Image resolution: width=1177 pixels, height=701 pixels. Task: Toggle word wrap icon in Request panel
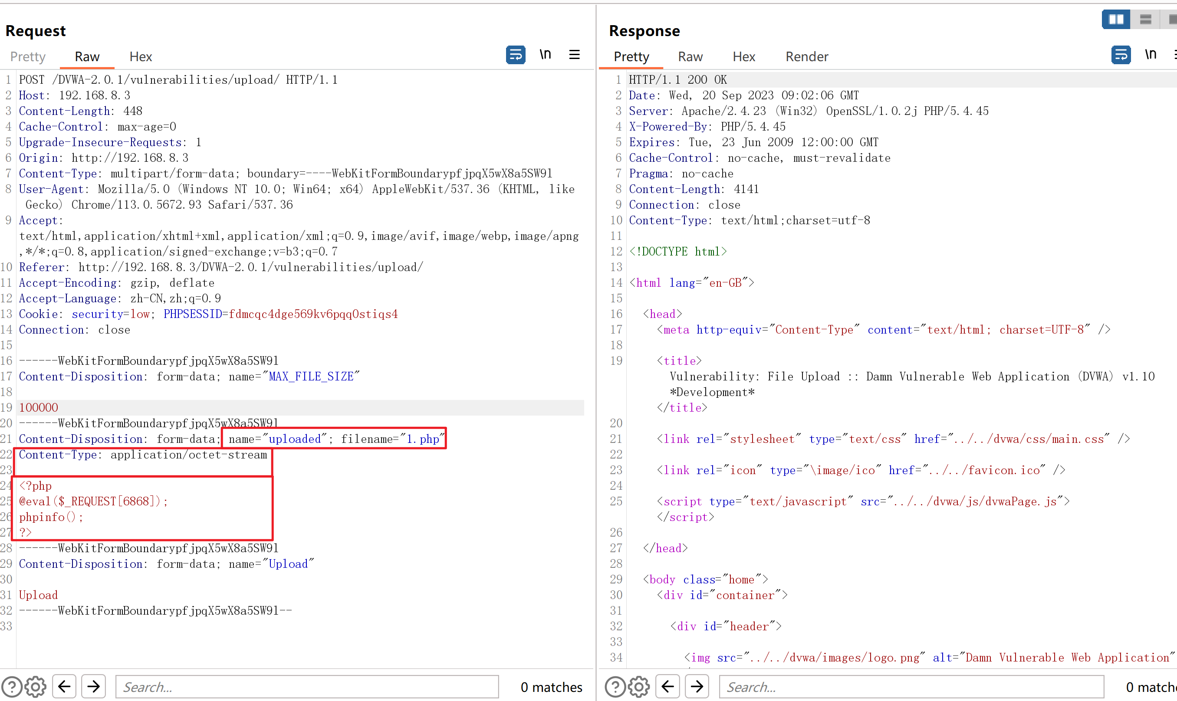coord(515,55)
